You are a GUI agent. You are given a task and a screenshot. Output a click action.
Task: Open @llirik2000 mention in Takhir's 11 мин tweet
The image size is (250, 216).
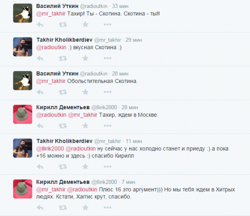[x=50, y=149]
